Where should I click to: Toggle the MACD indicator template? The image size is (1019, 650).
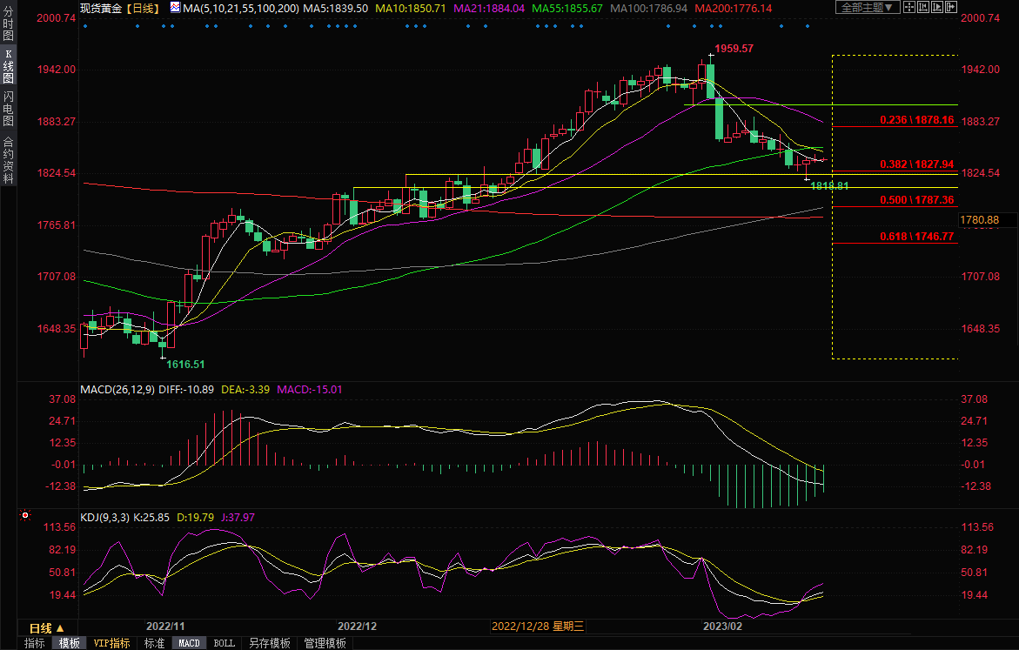(189, 643)
